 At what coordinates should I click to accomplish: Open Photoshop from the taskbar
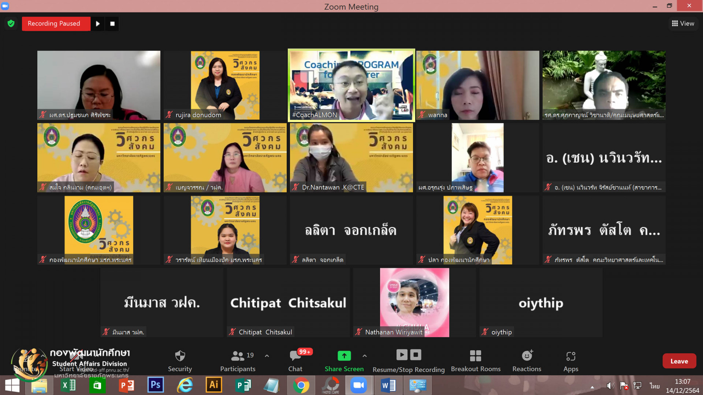pos(156,385)
